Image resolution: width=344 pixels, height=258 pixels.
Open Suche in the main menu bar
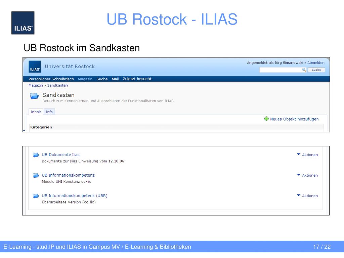pyautogui.click(x=102, y=79)
